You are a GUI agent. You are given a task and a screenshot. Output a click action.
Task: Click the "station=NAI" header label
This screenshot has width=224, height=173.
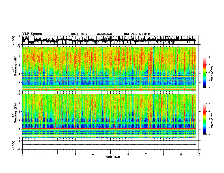click(x=105, y=34)
